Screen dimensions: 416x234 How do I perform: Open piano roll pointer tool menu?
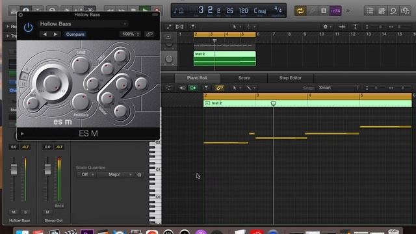(x=237, y=88)
